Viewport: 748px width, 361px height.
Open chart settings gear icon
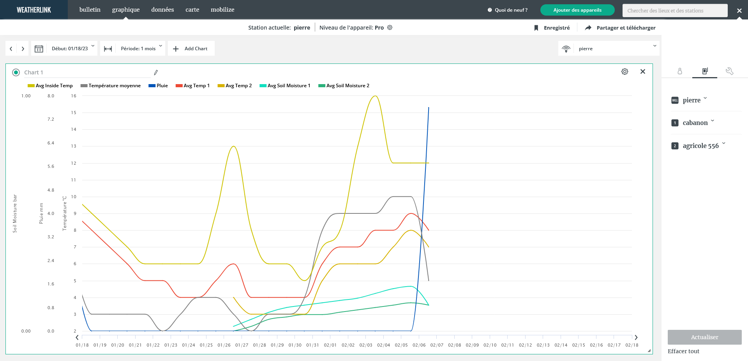click(625, 72)
